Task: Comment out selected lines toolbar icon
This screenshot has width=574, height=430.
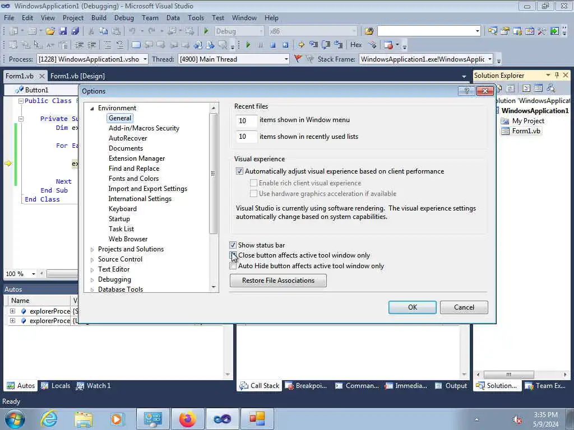Action: click(x=107, y=45)
